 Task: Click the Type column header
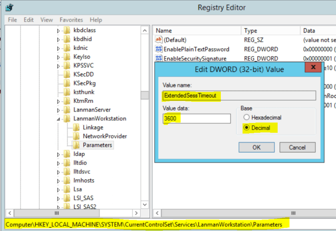tap(251, 31)
